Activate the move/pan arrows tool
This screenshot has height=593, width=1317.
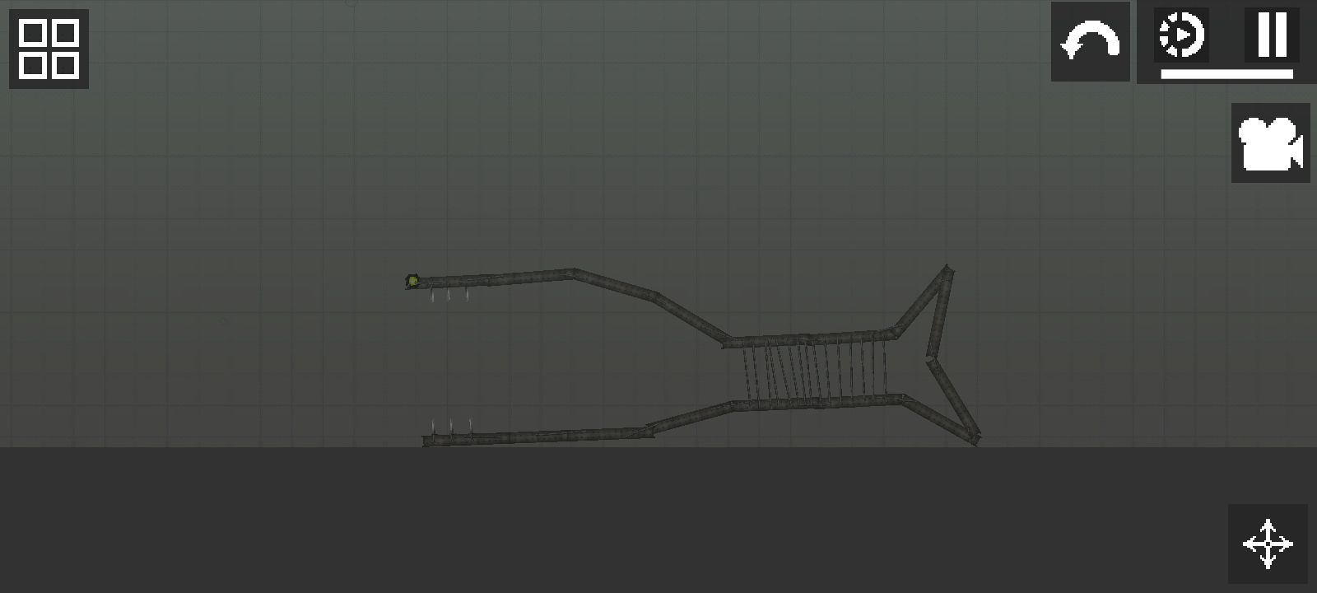coord(1268,544)
